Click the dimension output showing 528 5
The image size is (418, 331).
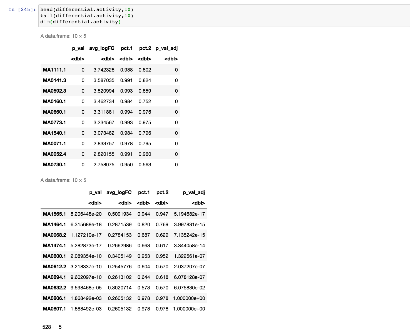tap(52, 327)
